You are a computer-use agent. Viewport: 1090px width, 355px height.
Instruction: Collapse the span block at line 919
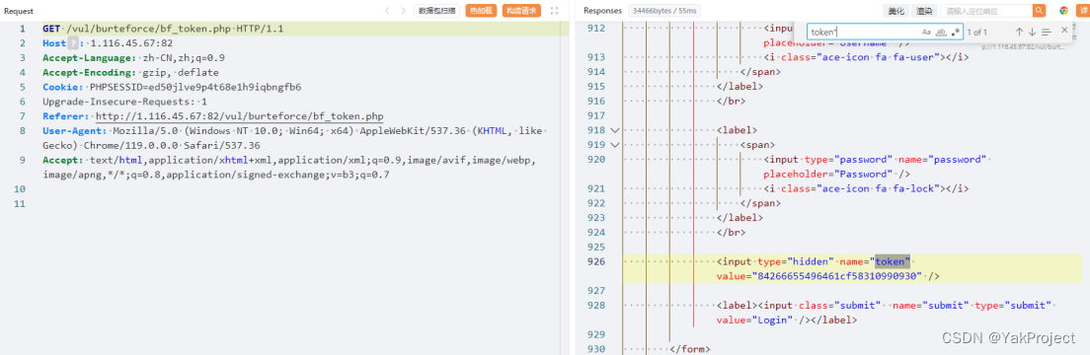point(614,145)
